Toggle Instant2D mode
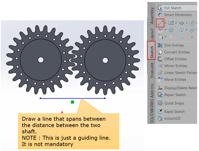This screenshot has height=151, width=199. 172,118
